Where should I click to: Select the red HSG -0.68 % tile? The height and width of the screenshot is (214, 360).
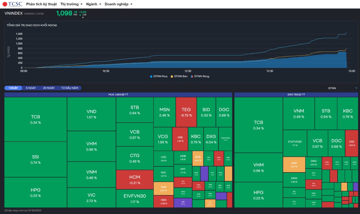click(x=163, y=201)
